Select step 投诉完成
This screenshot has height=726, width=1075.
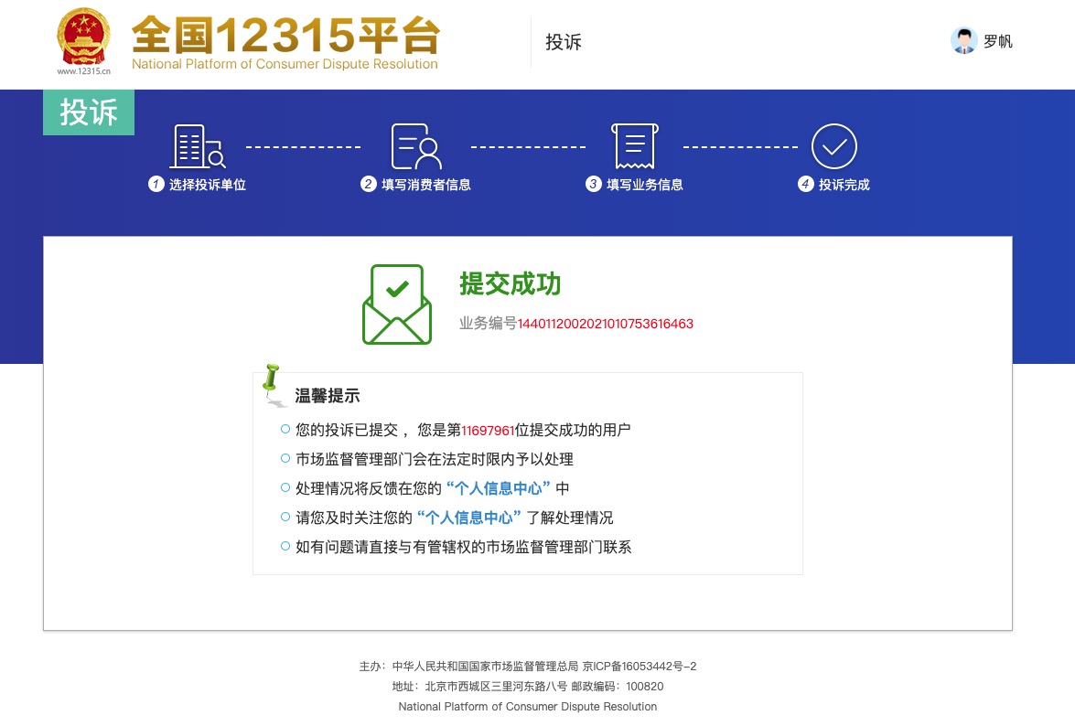(844, 185)
